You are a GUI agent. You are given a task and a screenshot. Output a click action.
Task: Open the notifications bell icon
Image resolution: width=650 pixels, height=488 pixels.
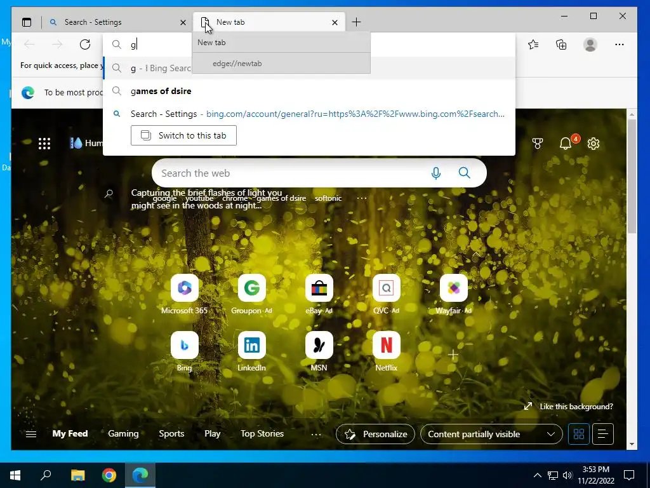(566, 144)
